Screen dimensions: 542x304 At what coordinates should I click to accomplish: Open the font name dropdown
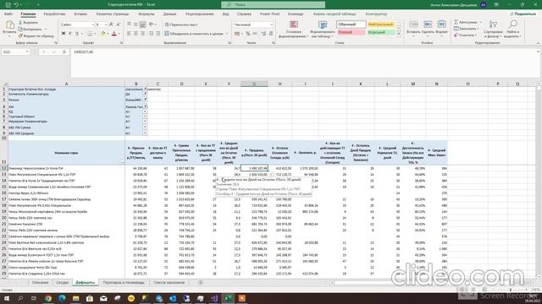click(x=92, y=24)
